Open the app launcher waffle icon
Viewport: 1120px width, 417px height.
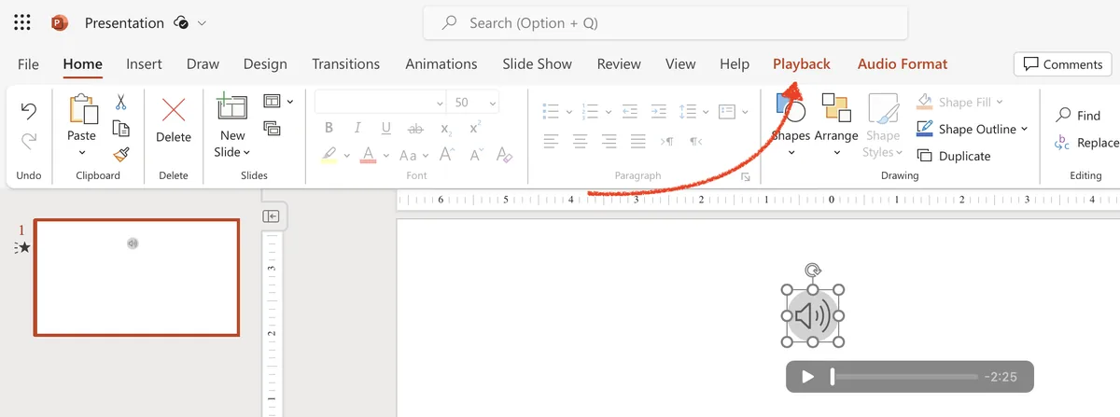click(22, 22)
